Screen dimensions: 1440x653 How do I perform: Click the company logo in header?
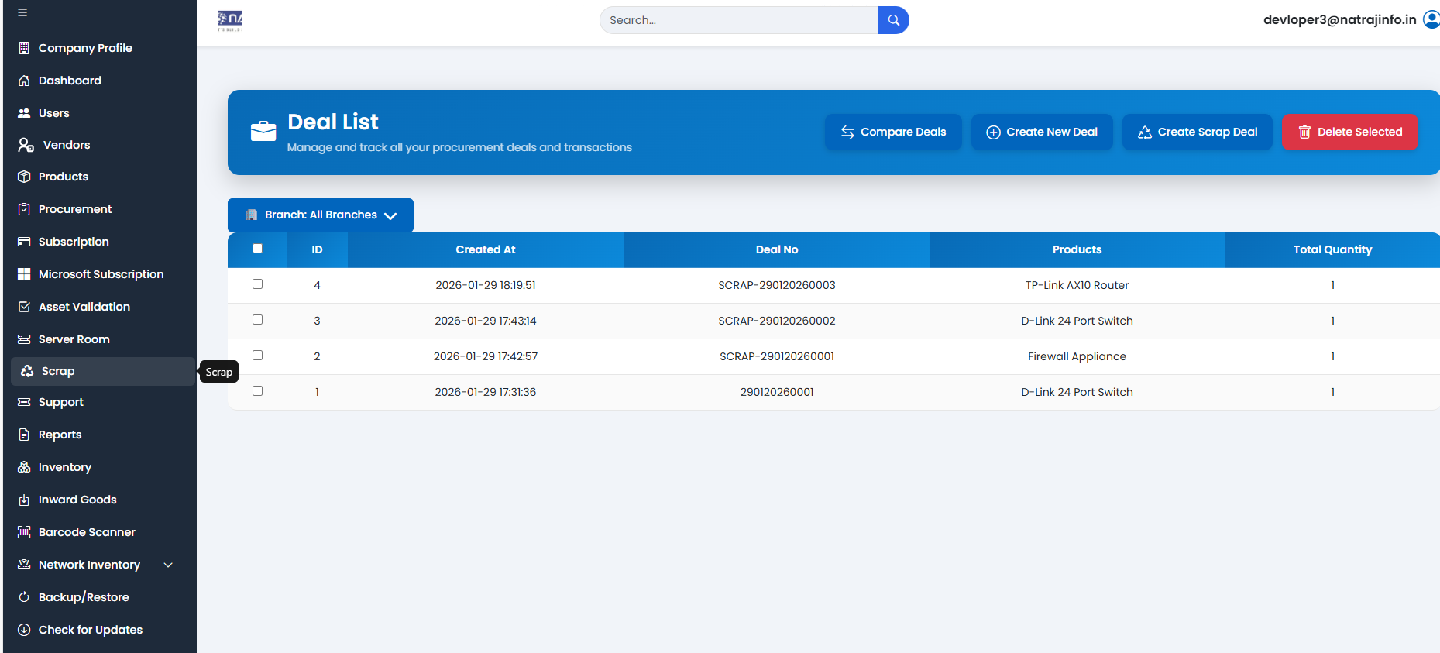[x=231, y=21]
